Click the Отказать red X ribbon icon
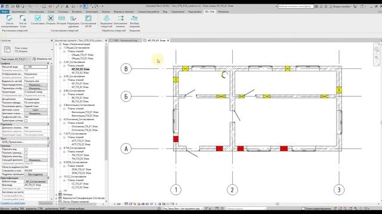Screen dimensions: 382x214 50,18
